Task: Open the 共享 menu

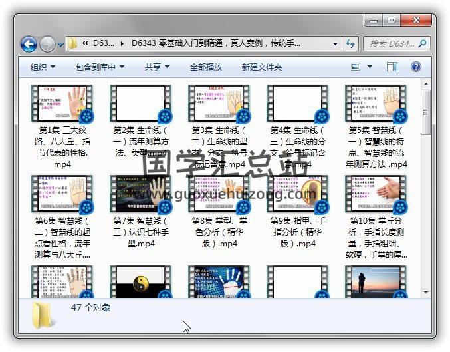Action: [x=157, y=67]
